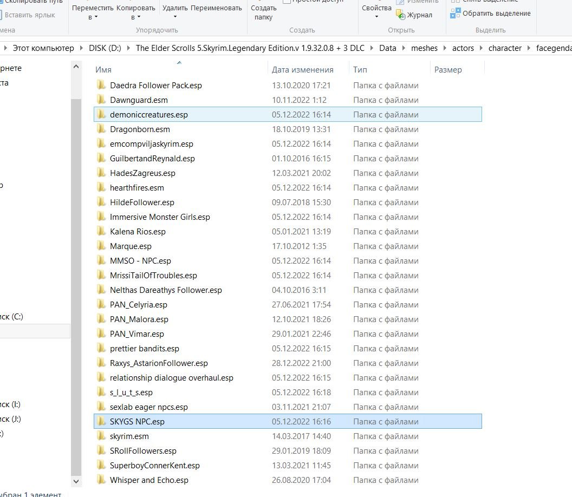Click the Обратить выделение icon
This screenshot has height=497, width=572.
click(456, 13)
